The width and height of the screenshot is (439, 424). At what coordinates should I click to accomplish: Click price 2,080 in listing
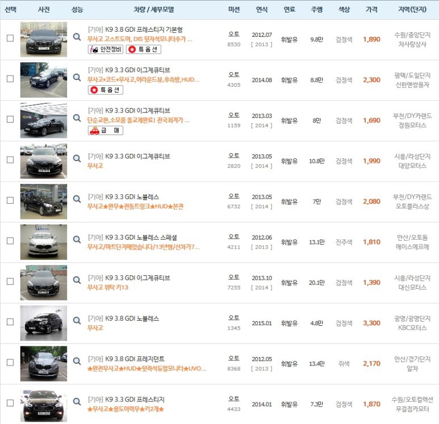[x=371, y=201]
